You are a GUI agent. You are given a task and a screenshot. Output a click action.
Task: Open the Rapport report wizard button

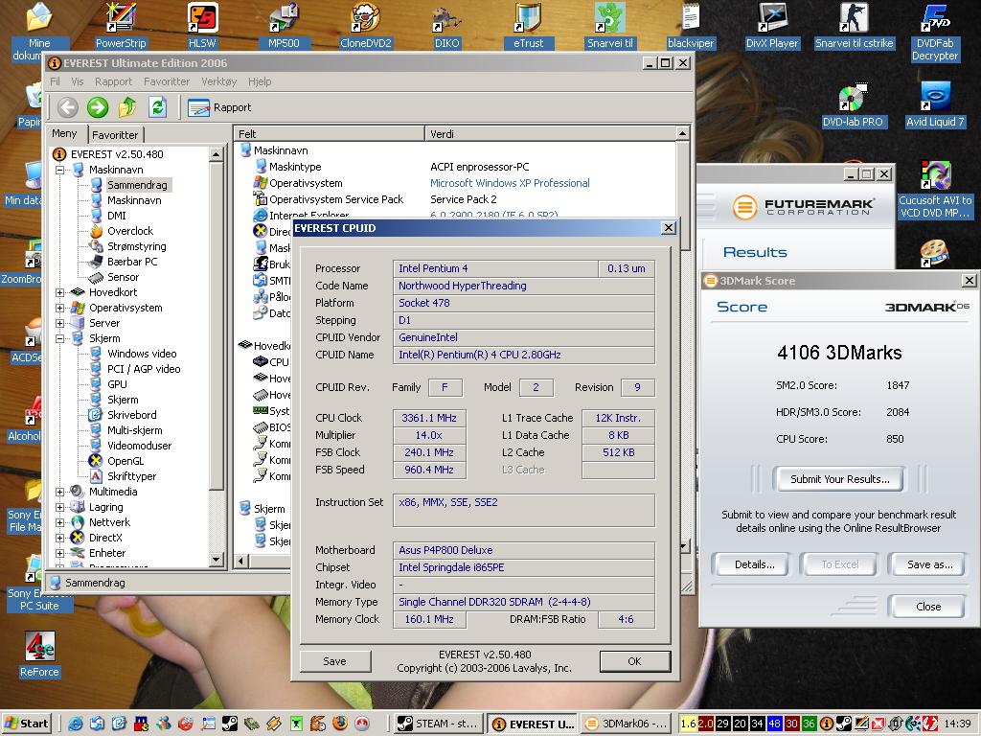point(219,107)
